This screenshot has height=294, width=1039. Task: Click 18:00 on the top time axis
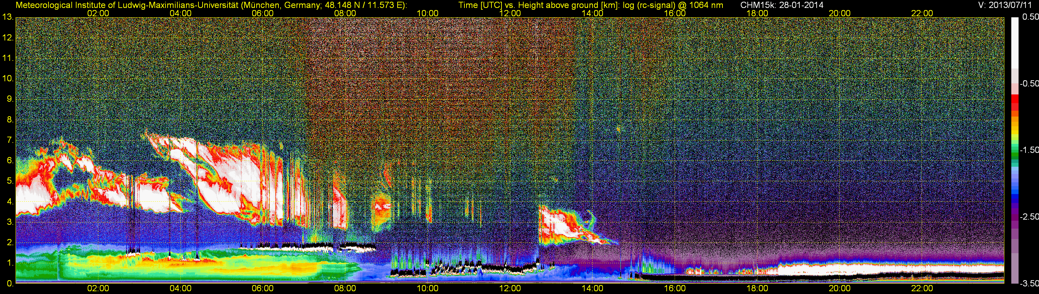[757, 13]
